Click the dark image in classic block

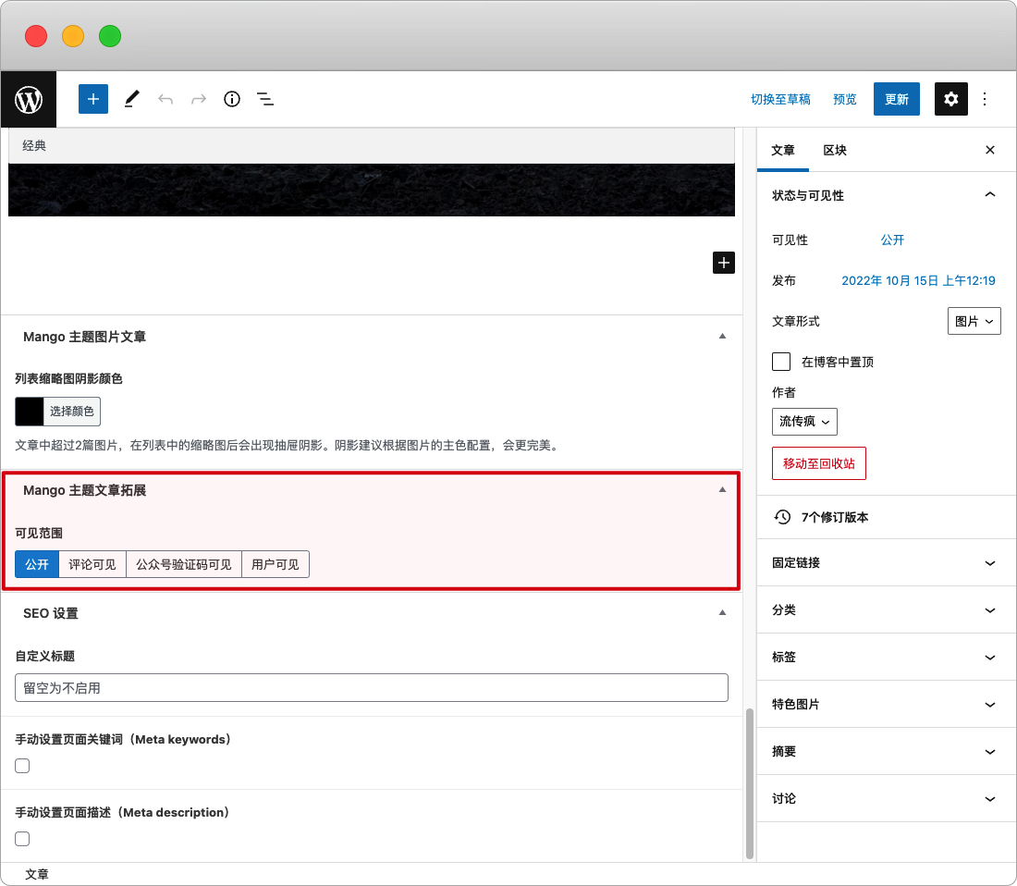click(371, 190)
